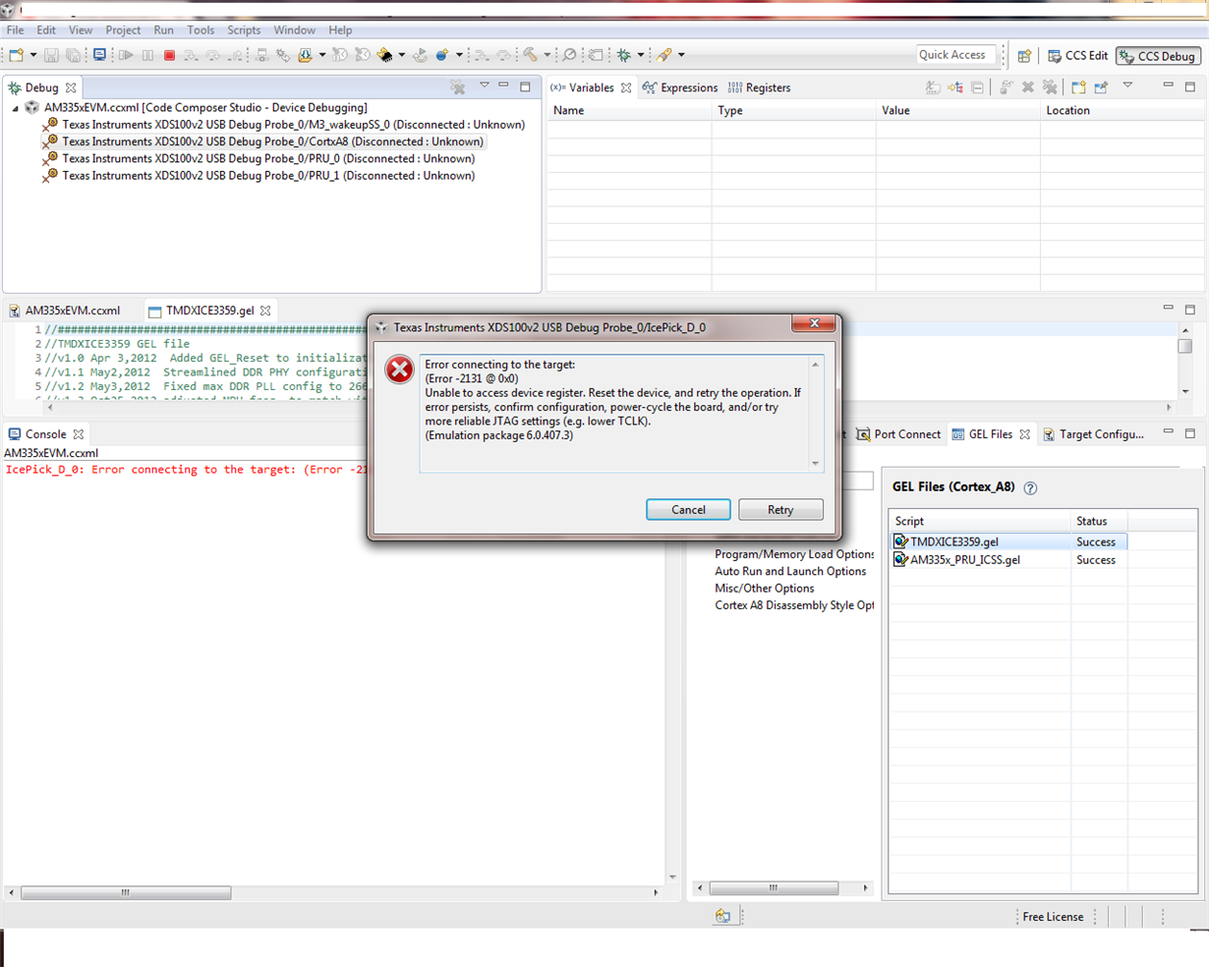The image size is (1209, 967).
Task: Select the Registers tab
Action: 759,87
